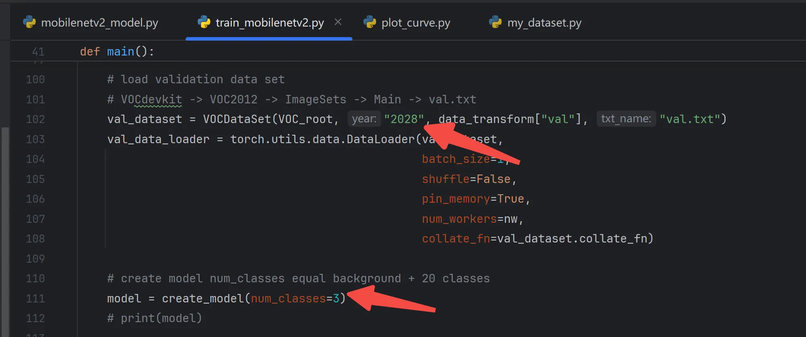Switch to the train_mobilenetv2.py tab
The width and height of the screenshot is (806, 337).
pyautogui.click(x=261, y=23)
